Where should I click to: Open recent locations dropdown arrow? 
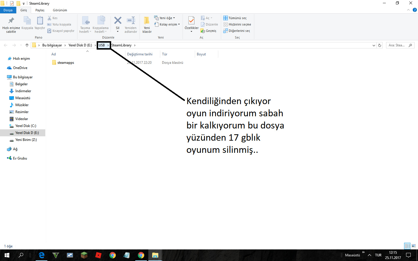coord(21,45)
